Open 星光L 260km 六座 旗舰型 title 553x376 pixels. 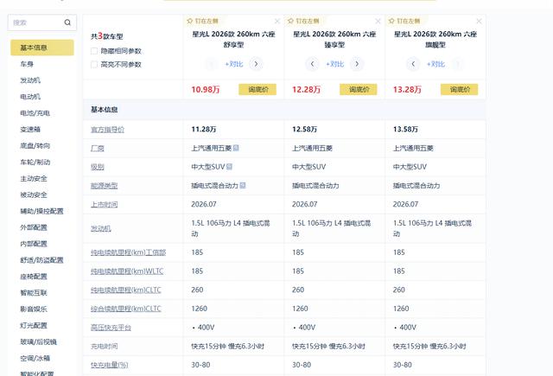435,39
